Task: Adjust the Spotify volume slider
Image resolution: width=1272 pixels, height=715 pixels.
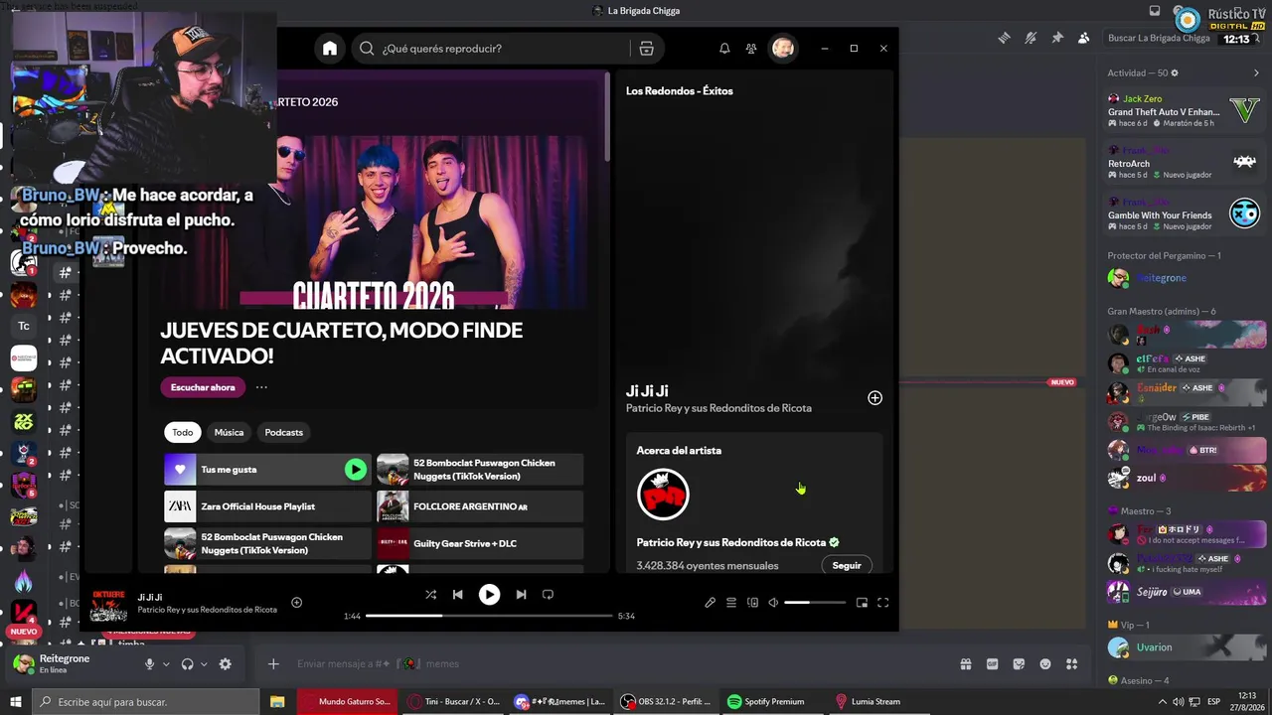Action: pos(815,603)
